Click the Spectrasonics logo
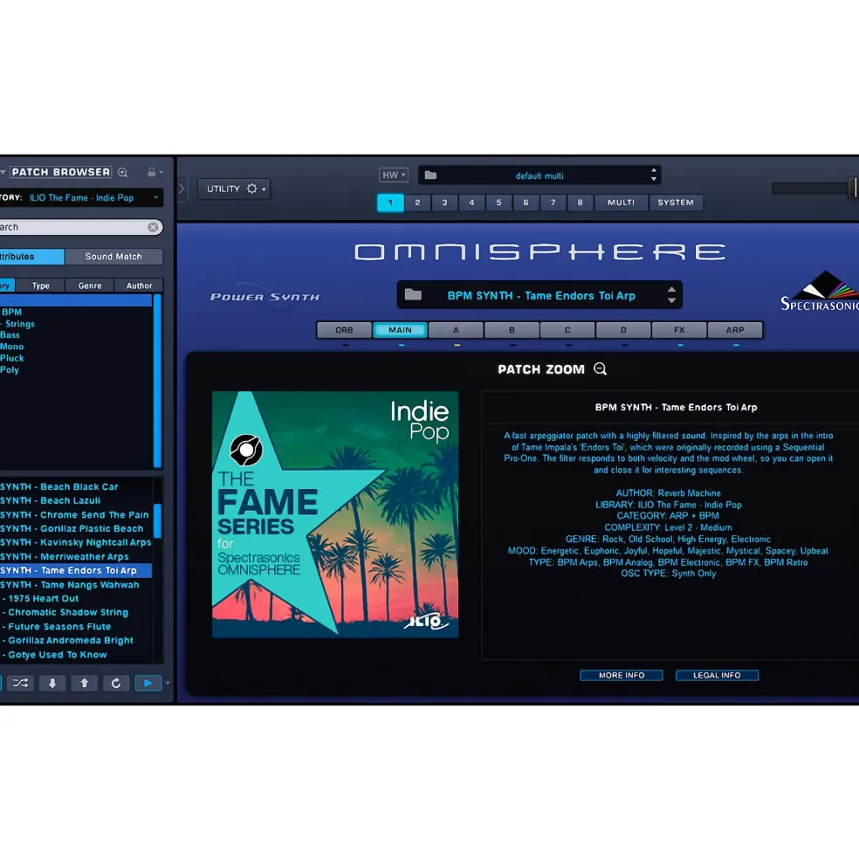 [x=820, y=292]
